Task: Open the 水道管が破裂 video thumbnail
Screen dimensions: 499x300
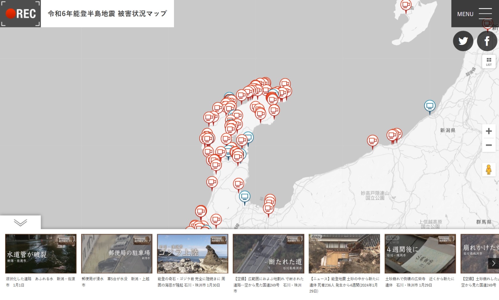Action: [x=41, y=254]
